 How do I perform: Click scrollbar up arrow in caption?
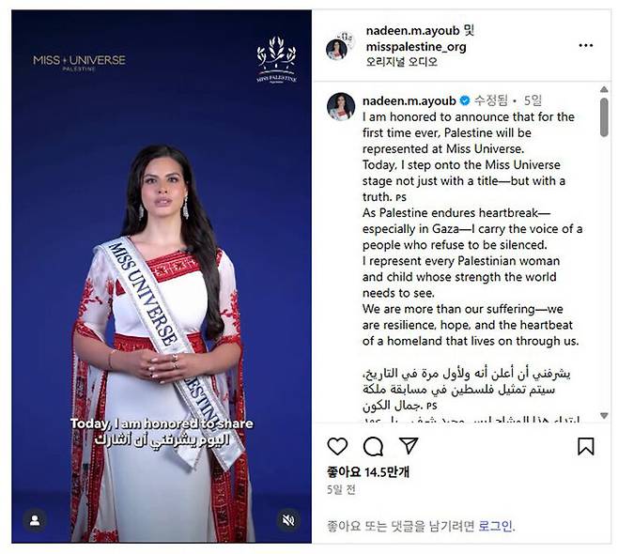[604, 89]
